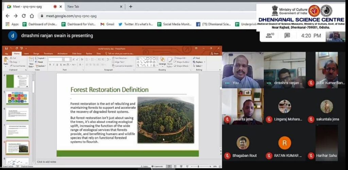Select slide 4 thumbnail in slide pane
Image resolution: width=348 pixels, height=170 pixels.
point(17,81)
